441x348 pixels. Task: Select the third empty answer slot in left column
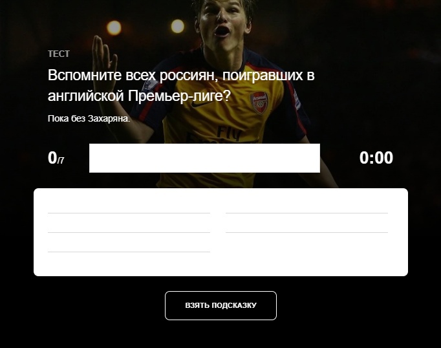(129, 243)
